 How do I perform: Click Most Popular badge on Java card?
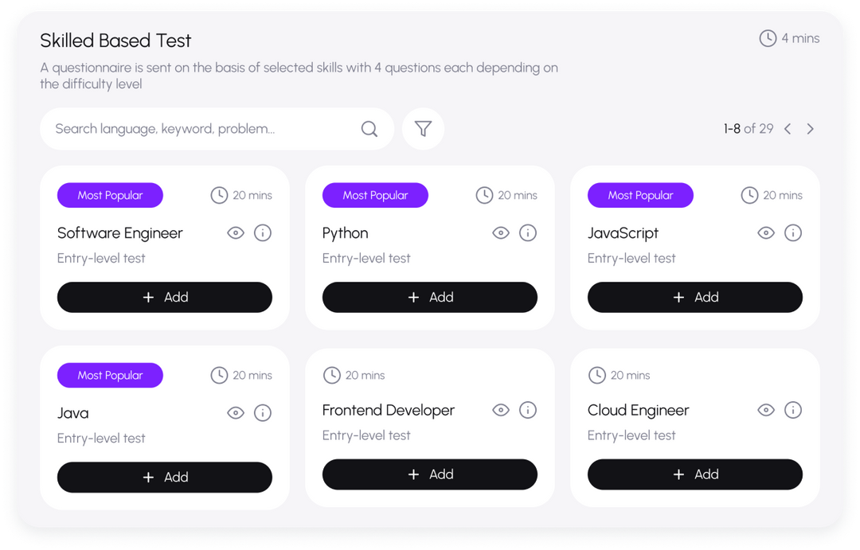click(110, 375)
